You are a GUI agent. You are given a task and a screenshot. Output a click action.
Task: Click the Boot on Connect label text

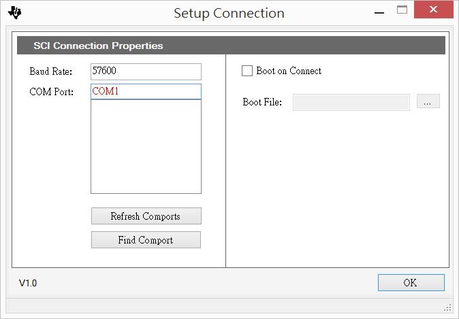[289, 71]
